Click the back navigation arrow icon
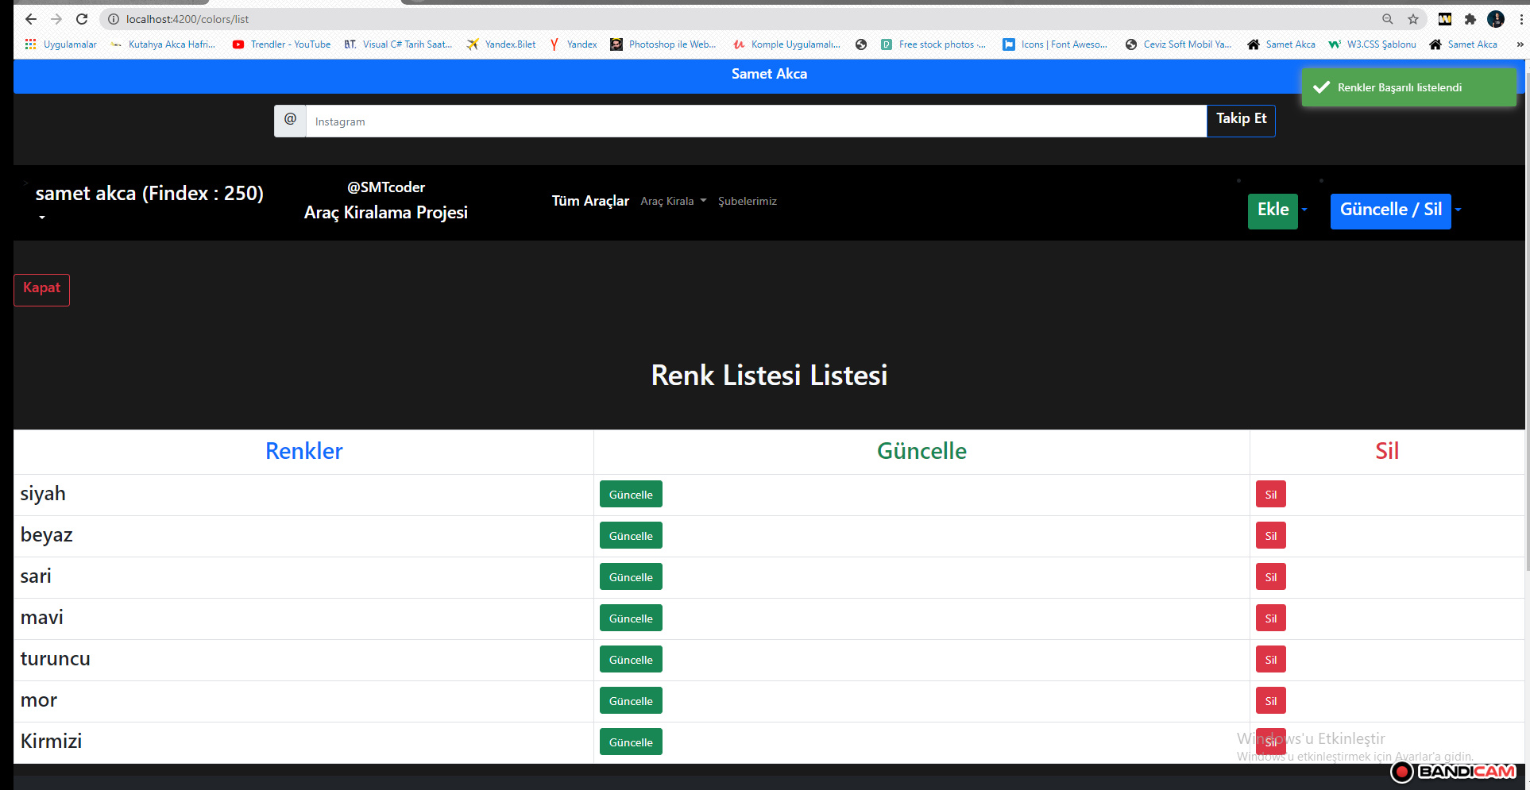 (30, 18)
